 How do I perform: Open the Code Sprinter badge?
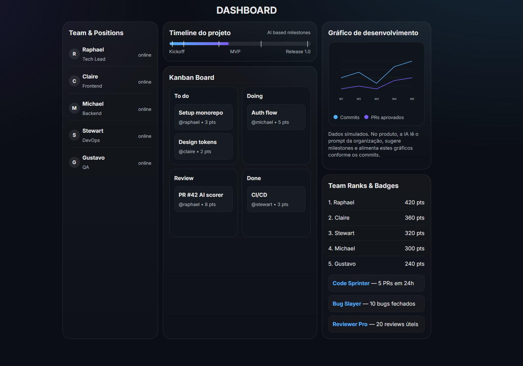(x=351, y=283)
